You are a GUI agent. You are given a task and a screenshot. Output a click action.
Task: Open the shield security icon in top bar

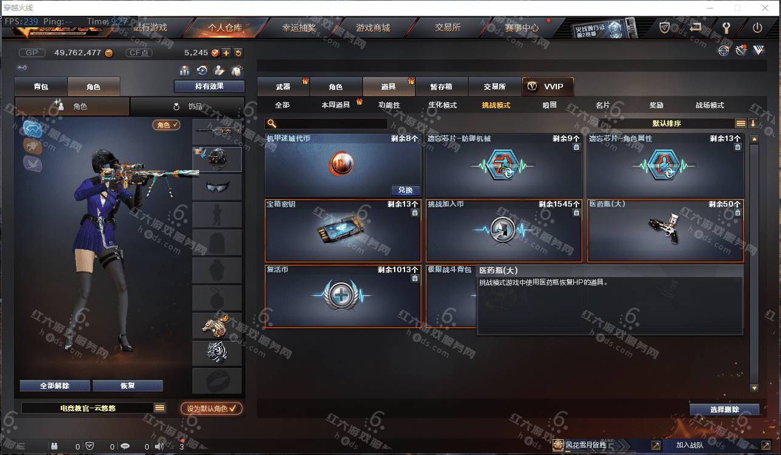tap(665, 28)
